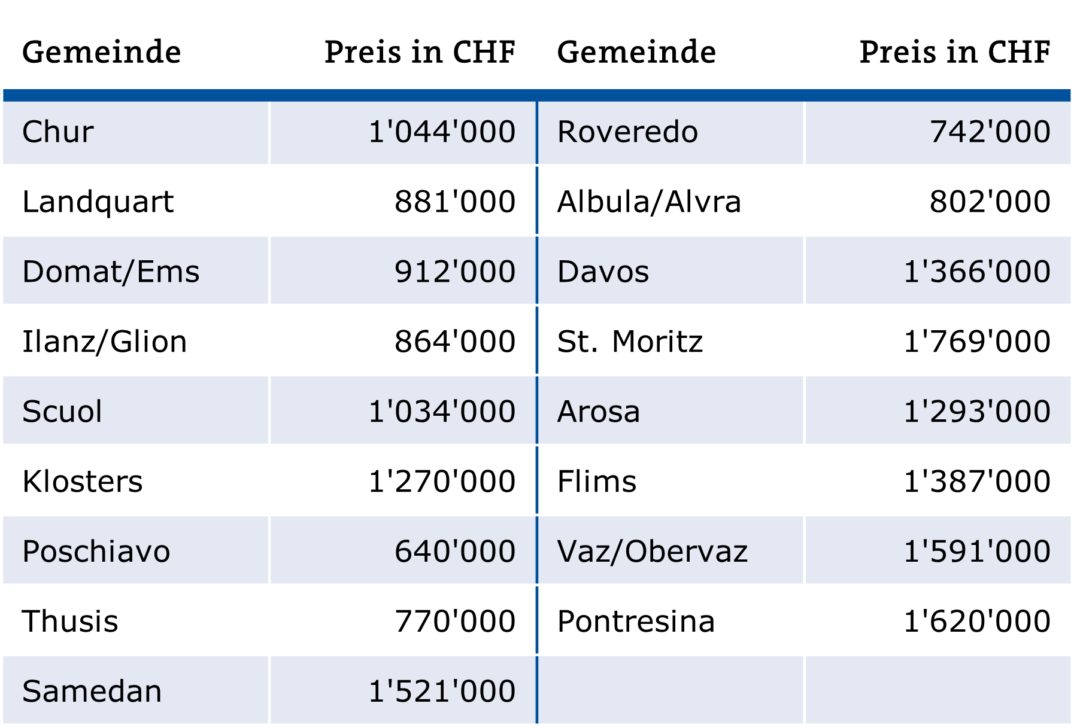Screen dimensions: 1080x728
Task: Select the Roveredo cell
Action: tap(627, 132)
